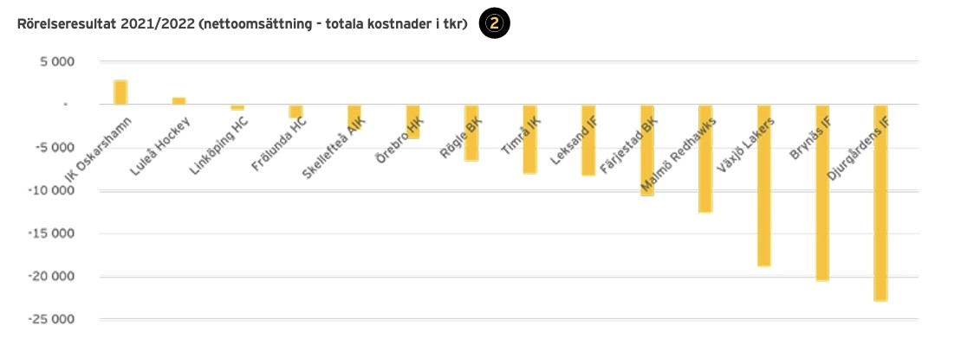Select the Djurgårdens IF bar
Viewport: 974px width, 364px height.
(880, 202)
